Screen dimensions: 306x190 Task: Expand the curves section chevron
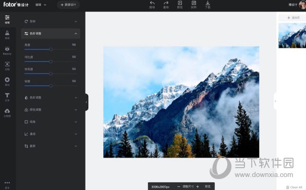[x=76, y=134]
